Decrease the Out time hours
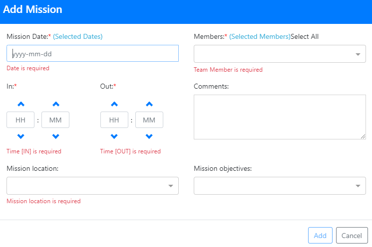 pyautogui.click(x=114, y=136)
